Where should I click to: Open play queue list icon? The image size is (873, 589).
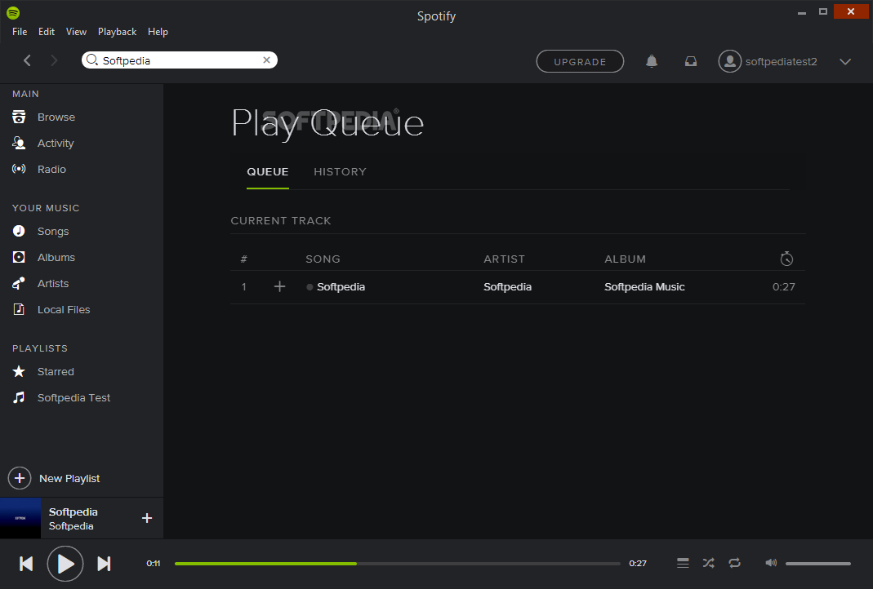point(683,563)
